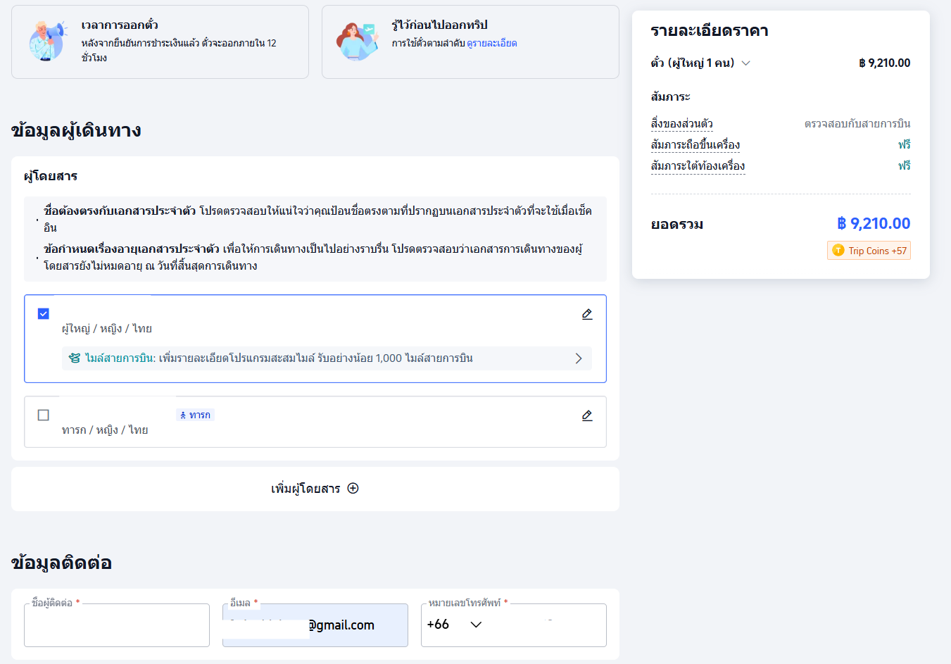Click the traveler illustration in trip tips card
Viewport: 951px width, 664px height.
point(357,41)
